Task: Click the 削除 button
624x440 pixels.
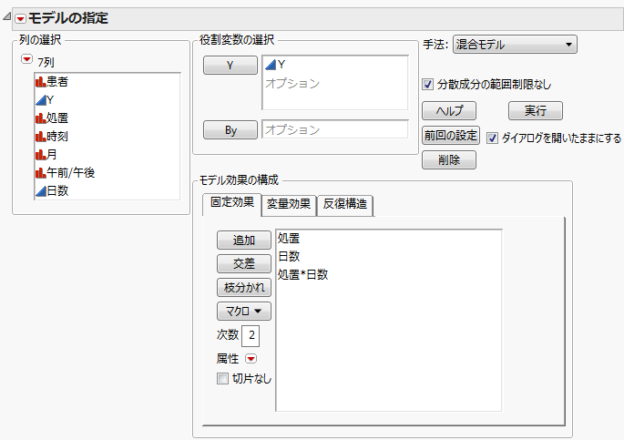Action: [x=449, y=160]
